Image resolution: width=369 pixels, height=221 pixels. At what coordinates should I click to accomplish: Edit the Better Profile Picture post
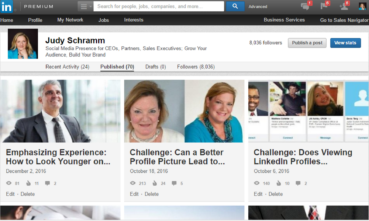[x=134, y=194]
